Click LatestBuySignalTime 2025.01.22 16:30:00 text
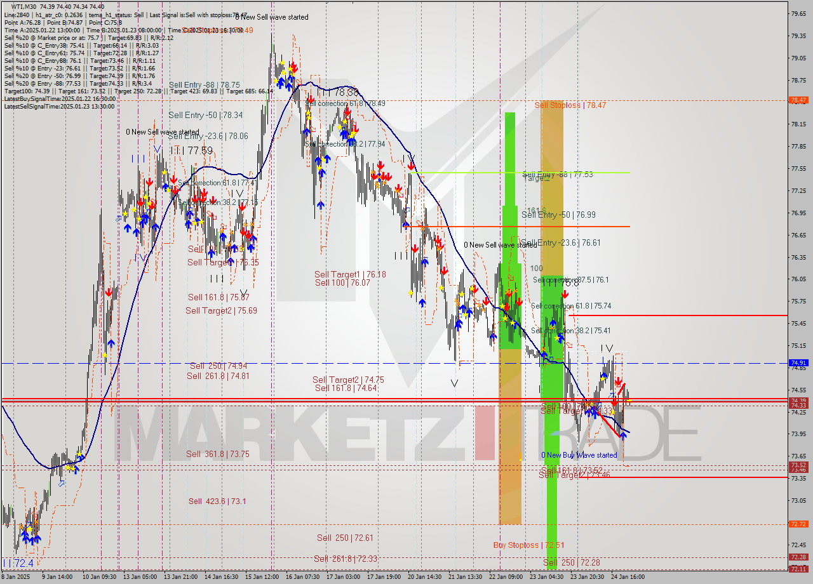This screenshot has width=813, height=584. 60,98
